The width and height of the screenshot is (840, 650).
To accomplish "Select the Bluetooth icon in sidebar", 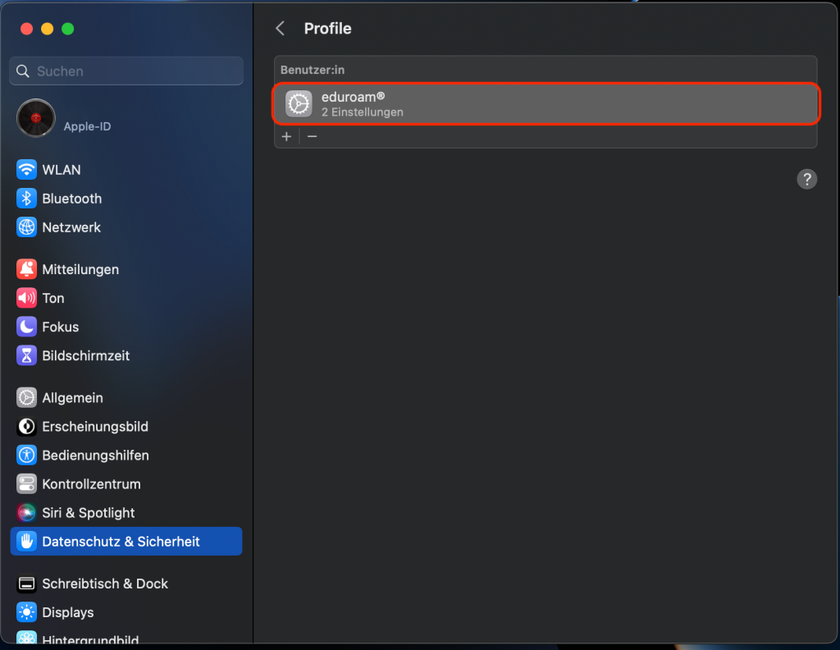I will tap(26, 199).
